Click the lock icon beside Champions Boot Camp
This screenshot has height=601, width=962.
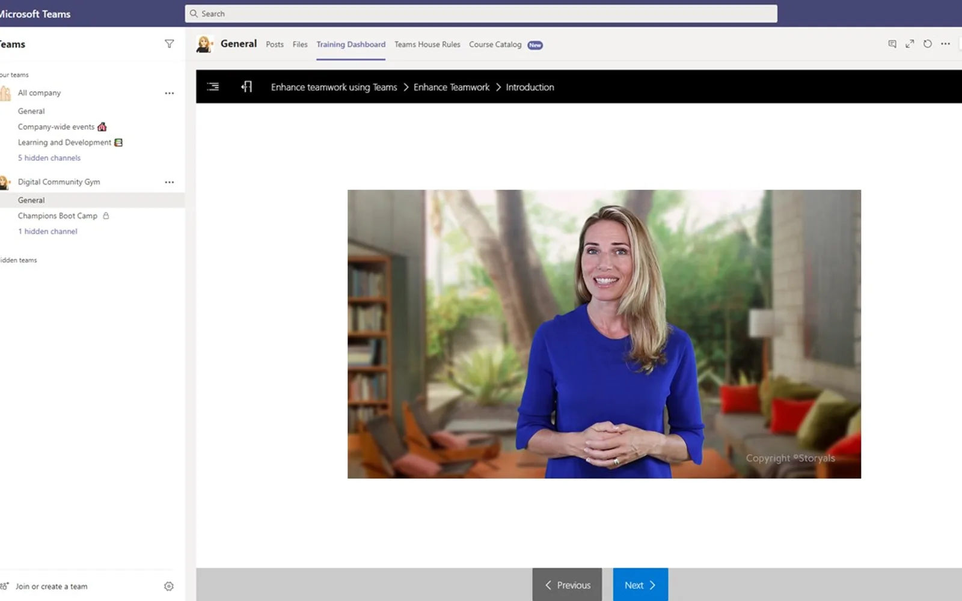click(x=106, y=216)
